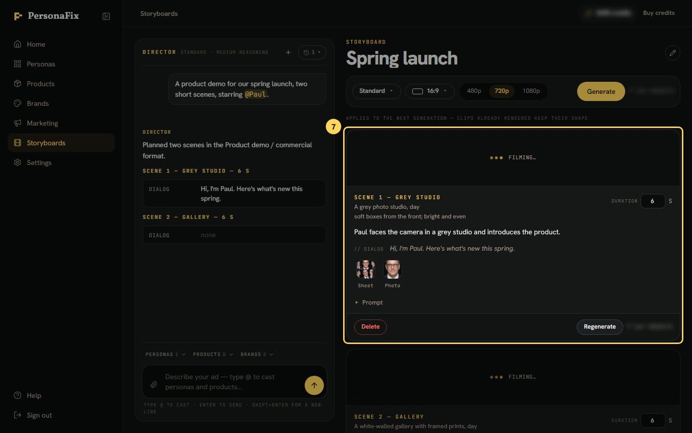Click the attachment paperclip icon
The image size is (692, 433).
[x=154, y=384]
